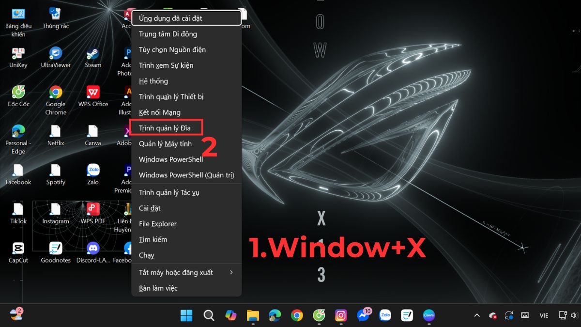Open Messenger with 10 notifications on taskbar
The image size is (581, 327).
[x=364, y=315]
